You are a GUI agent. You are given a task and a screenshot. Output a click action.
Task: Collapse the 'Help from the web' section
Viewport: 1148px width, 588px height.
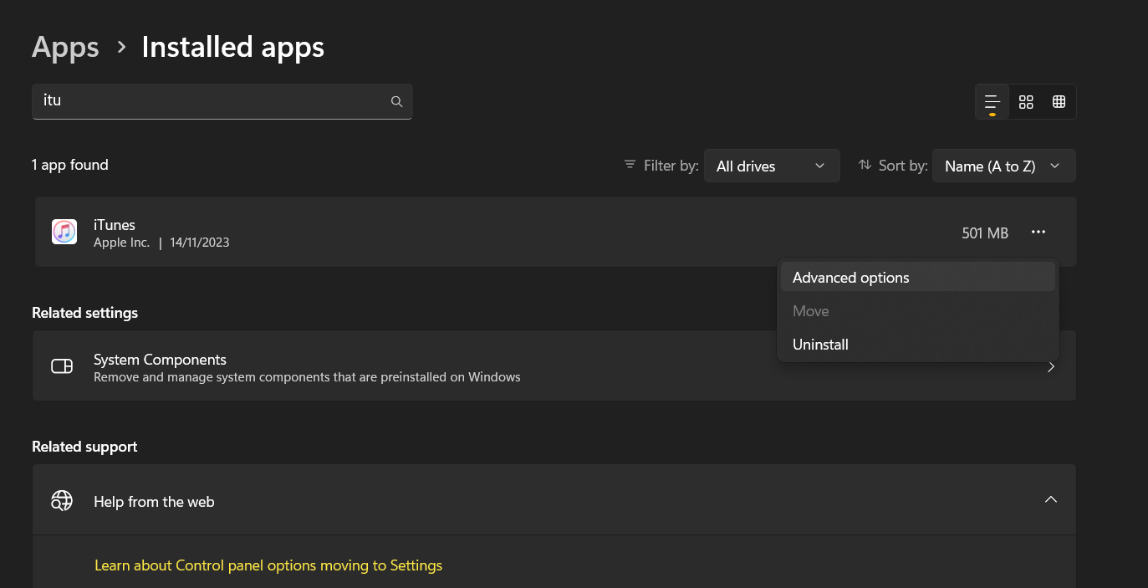[1051, 499]
